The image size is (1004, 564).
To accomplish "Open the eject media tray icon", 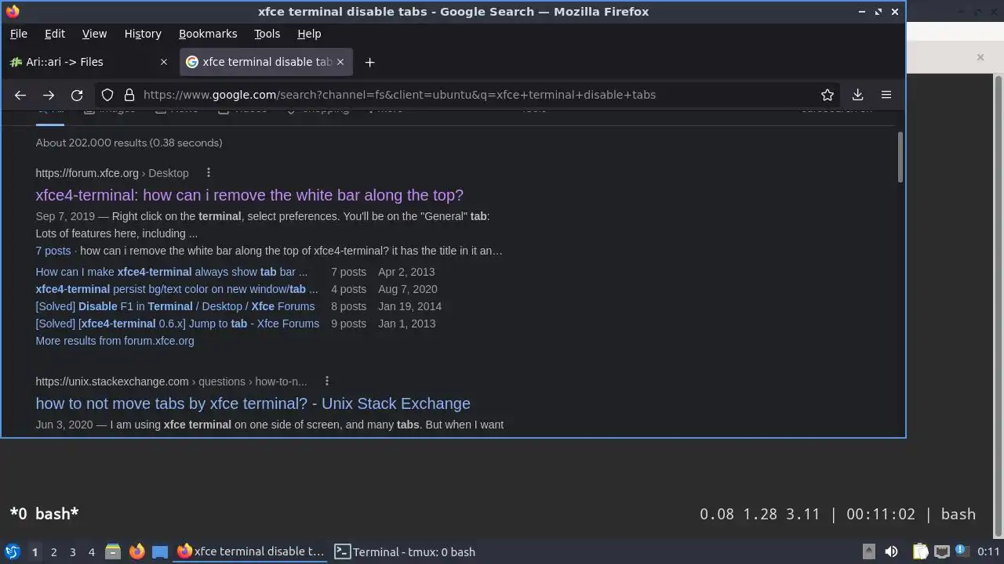I will point(869,551).
